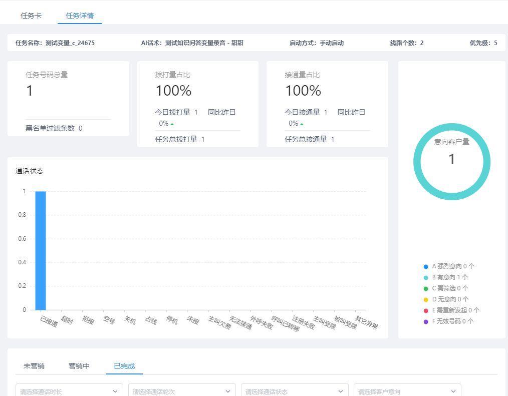Click the AI话术: 测试知识问答变量录音 - 甜甜 text
Viewport: 508px width, 396px height.
[x=192, y=43]
